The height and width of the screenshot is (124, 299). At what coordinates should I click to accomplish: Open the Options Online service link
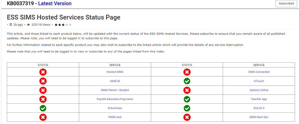(x=259, y=90)
